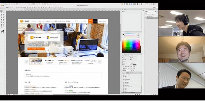Toggle Strikethrough in the Character panel
This screenshot has height=106, width=205.
point(135,67)
